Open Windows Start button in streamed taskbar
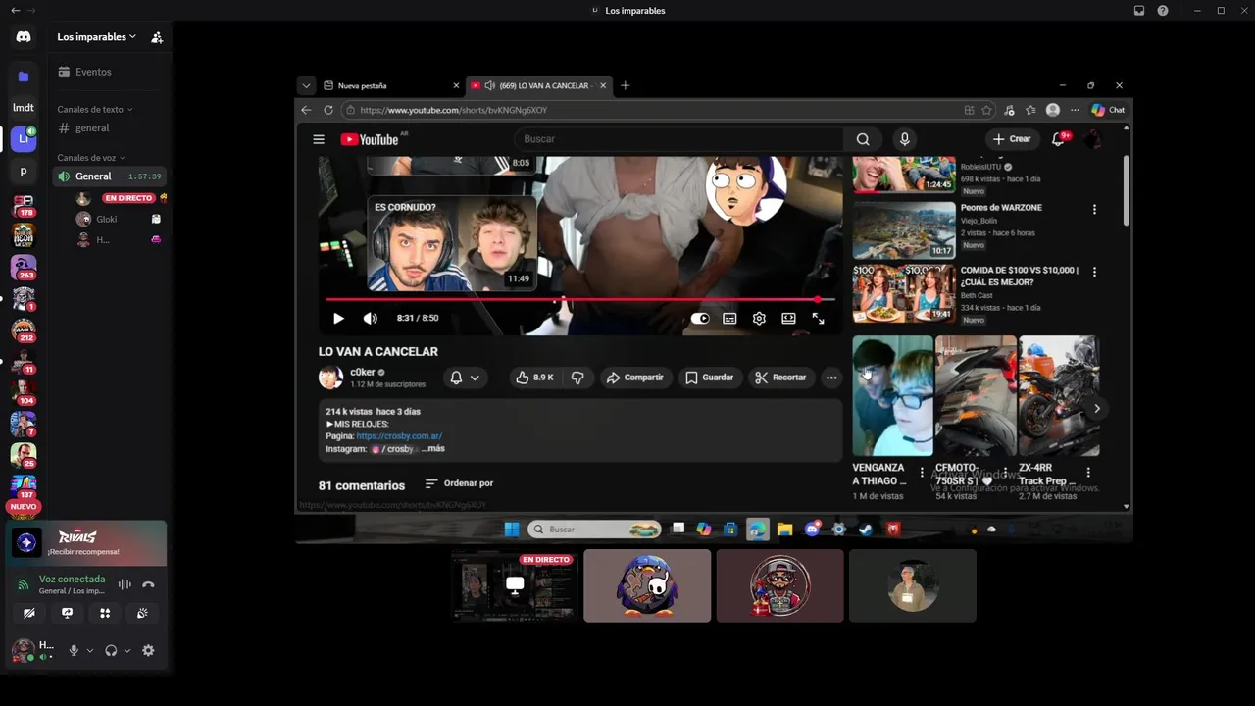 tap(511, 529)
